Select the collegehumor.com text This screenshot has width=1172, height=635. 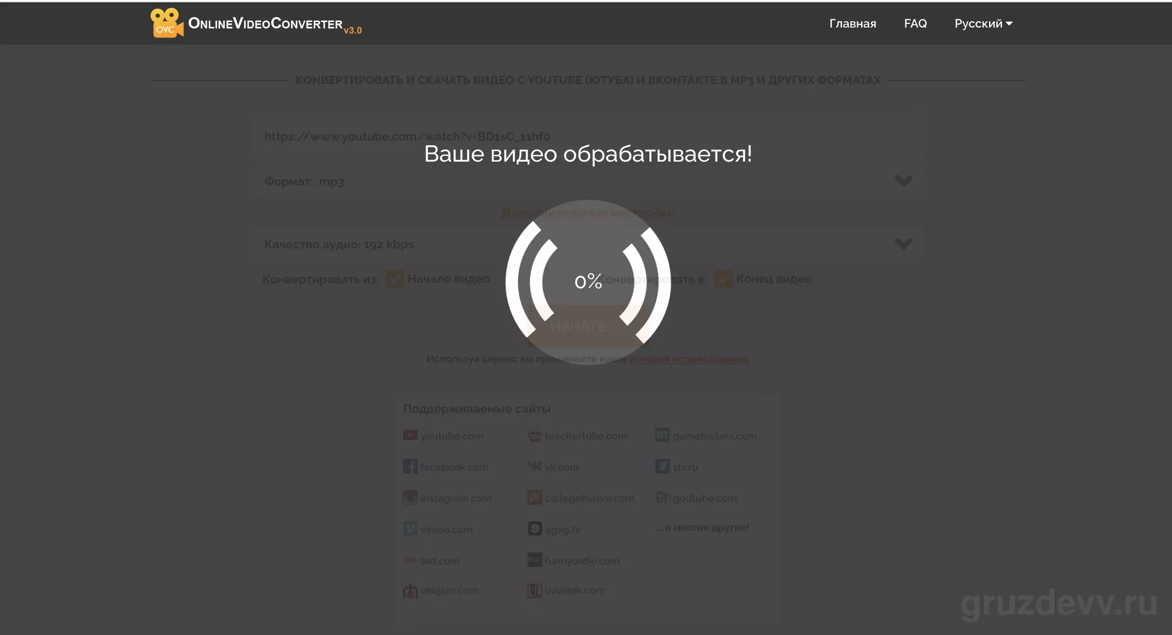click(x=589, y=498)
